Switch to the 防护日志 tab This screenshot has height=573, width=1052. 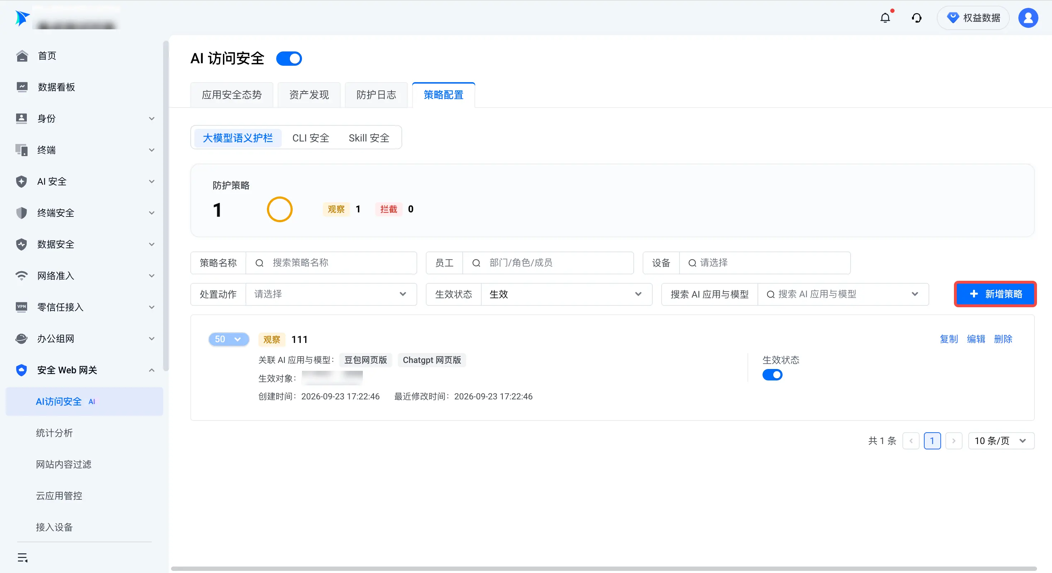[376, 95]
